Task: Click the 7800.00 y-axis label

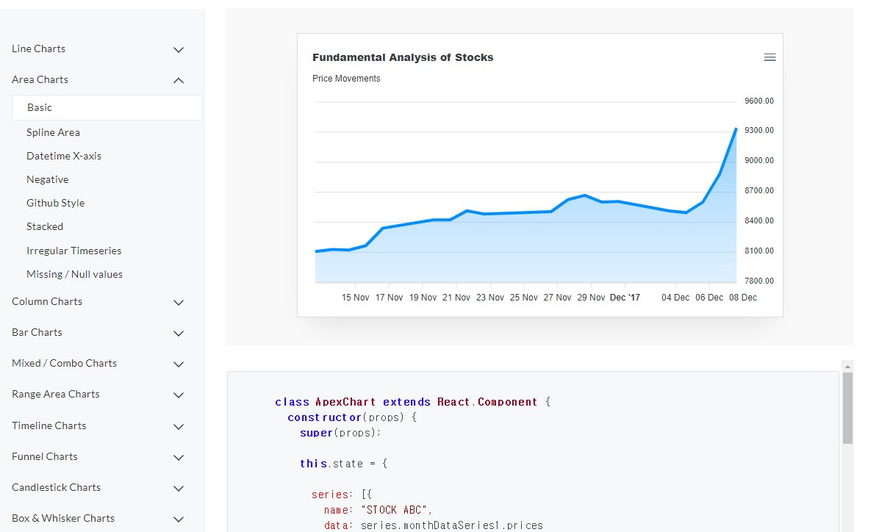Action: 759,281
